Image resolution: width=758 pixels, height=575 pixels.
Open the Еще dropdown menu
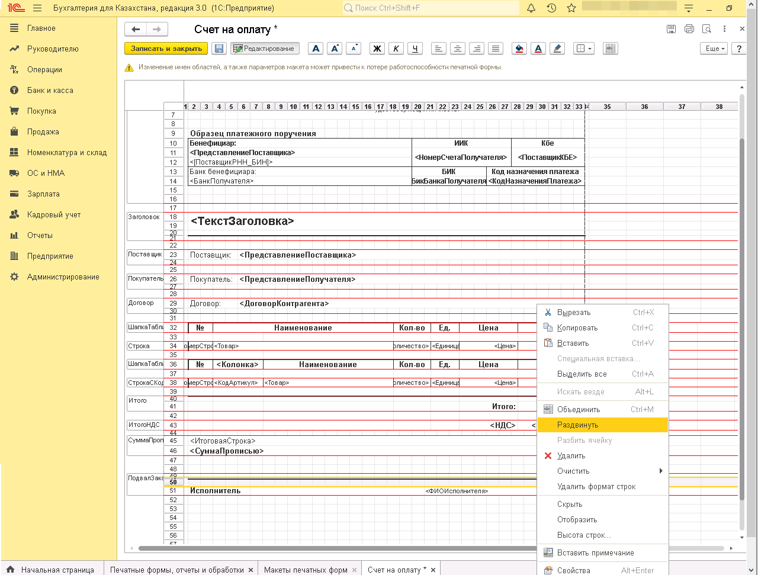pos(715,49)
